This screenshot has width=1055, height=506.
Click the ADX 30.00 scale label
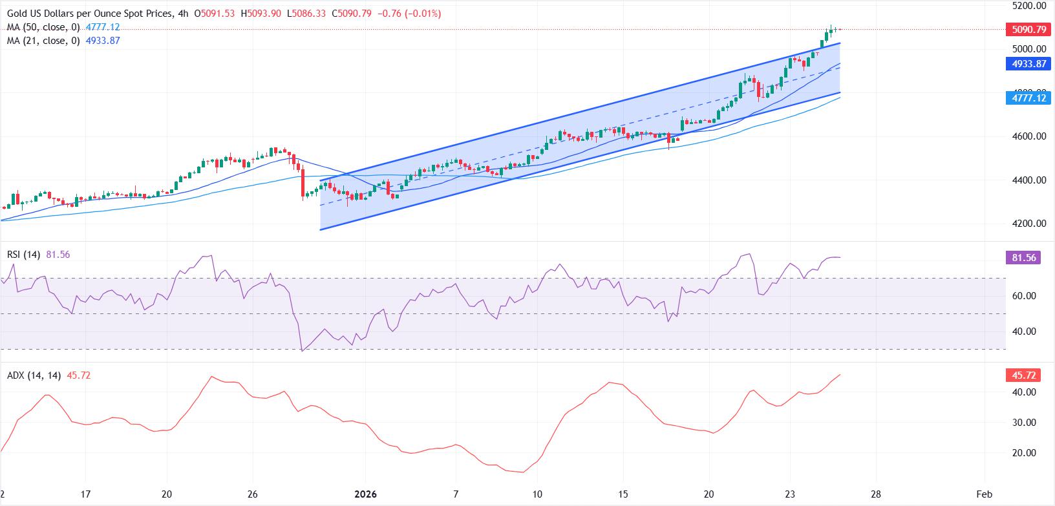click(1024, 423)
